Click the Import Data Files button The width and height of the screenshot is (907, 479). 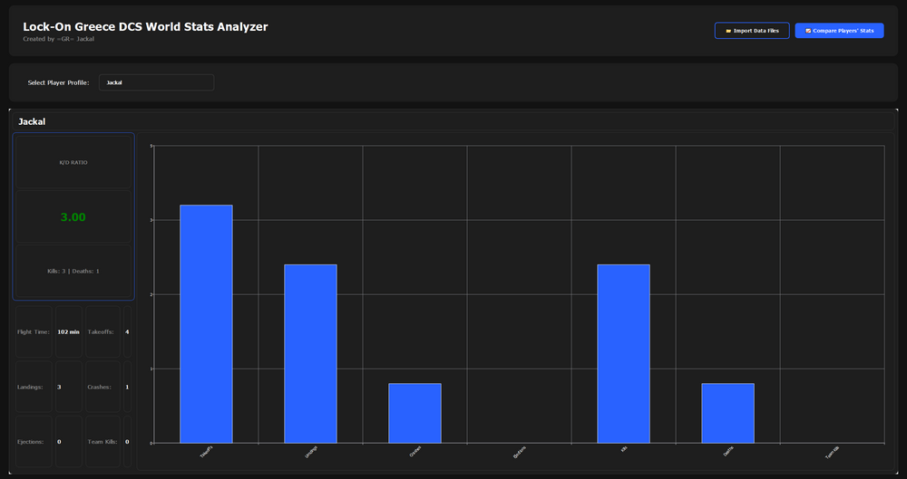coord(752,31)
